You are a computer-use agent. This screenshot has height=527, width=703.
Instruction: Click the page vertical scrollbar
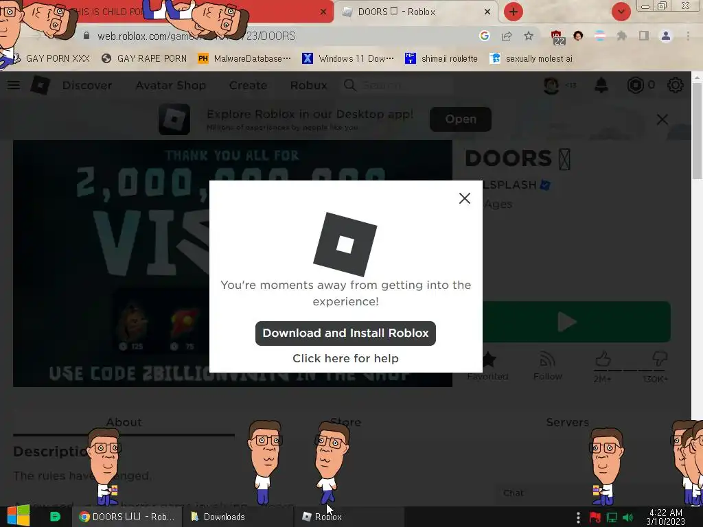(x=697, y=130)
